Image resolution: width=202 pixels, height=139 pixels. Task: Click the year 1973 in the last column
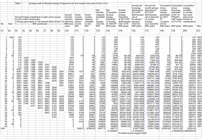pyautogui.click(x=199, y=85)
